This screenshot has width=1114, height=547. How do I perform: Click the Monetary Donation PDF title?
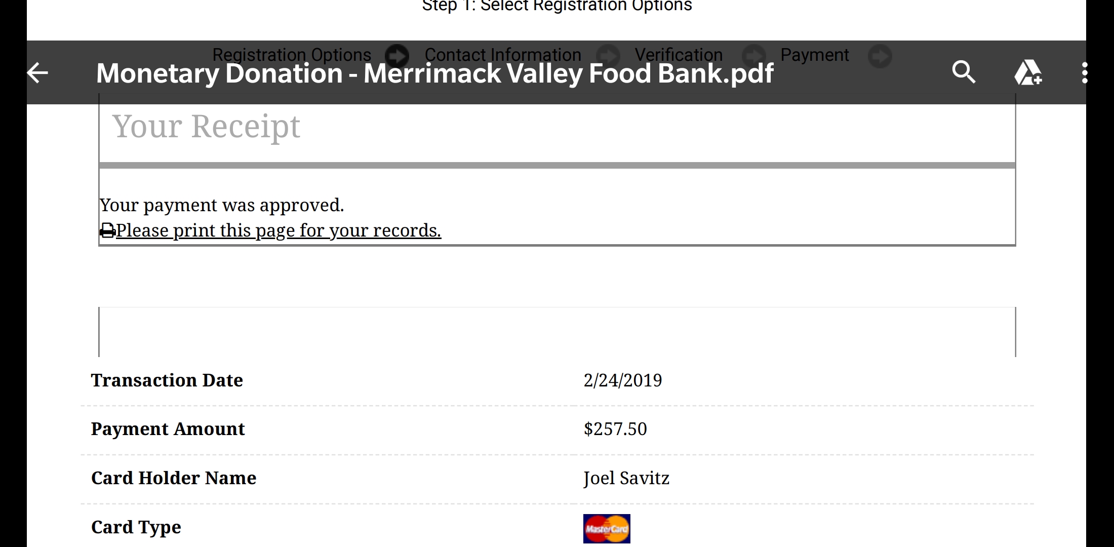click(434, 73)
